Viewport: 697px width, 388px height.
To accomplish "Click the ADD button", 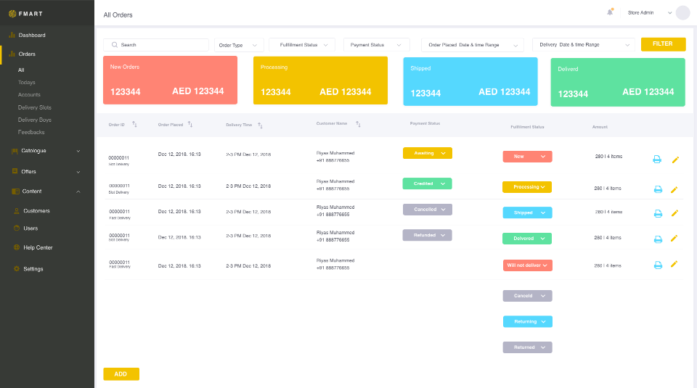I will [x=121, y=374].
